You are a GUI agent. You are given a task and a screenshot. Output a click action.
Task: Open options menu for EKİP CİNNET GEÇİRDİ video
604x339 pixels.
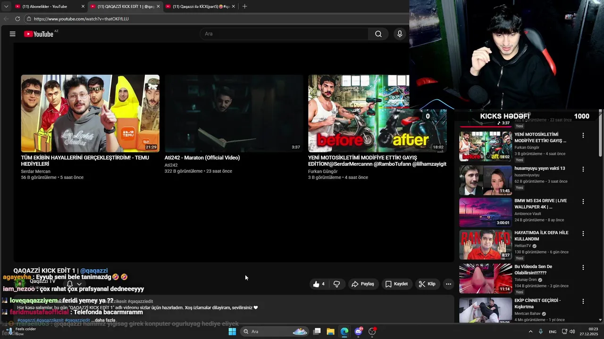click(x=583, y=301)
